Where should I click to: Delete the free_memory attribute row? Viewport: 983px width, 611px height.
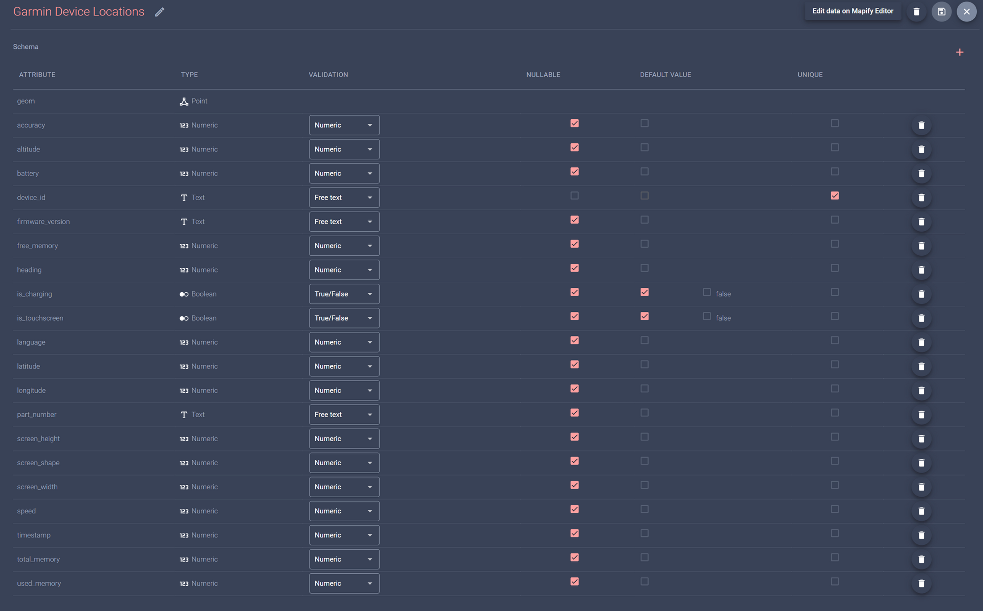[x=921, y=245]
